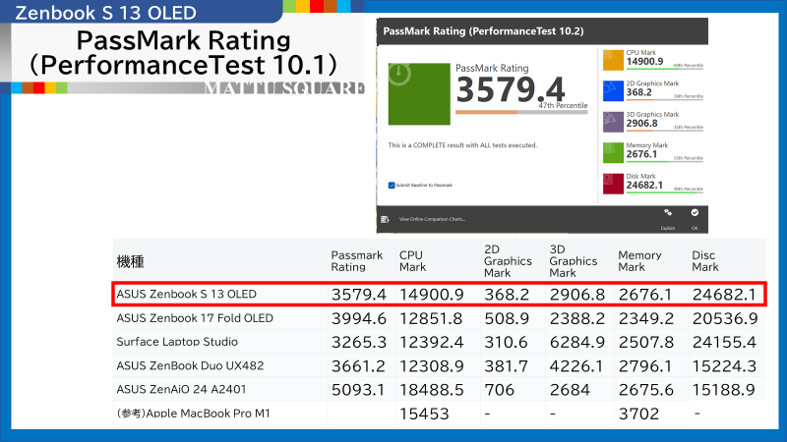The height and width of the screenshot is (442, 787).
Task: Click the 3994.6 rating of Zenbook 17 Fold
Action: coord(358,318)
